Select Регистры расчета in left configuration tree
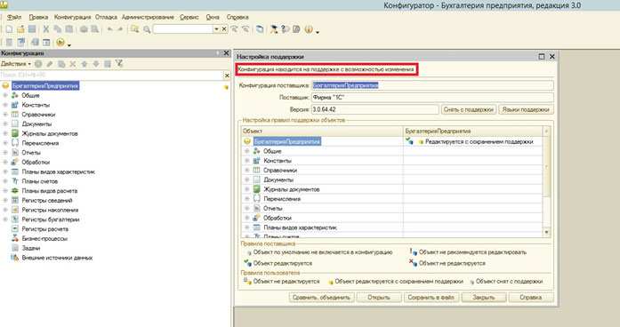Screen dimensions: 620x327 [x=45, y=229]
